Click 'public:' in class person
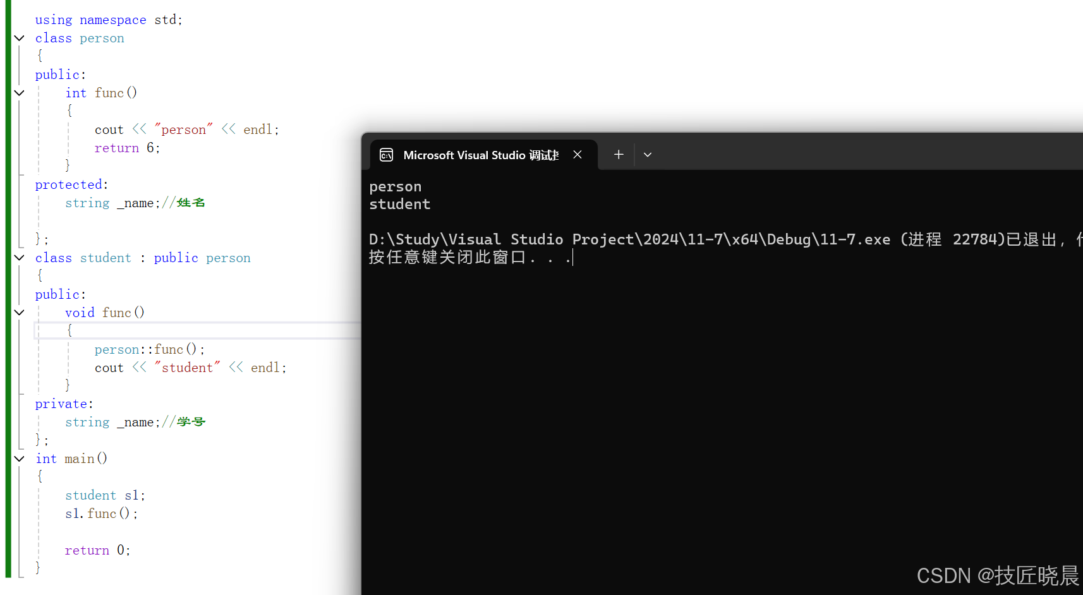The image size is (1083, 595). pos(60,75)
